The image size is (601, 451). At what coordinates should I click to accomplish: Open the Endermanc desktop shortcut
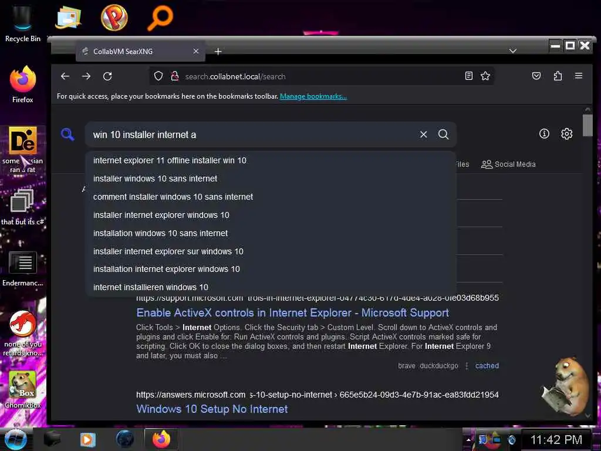pos(23,268)
